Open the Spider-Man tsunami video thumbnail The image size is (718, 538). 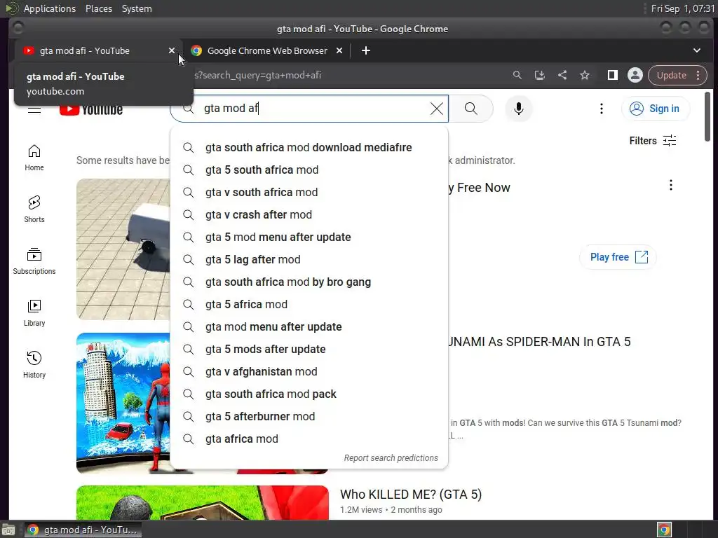[x=123, y=403]
